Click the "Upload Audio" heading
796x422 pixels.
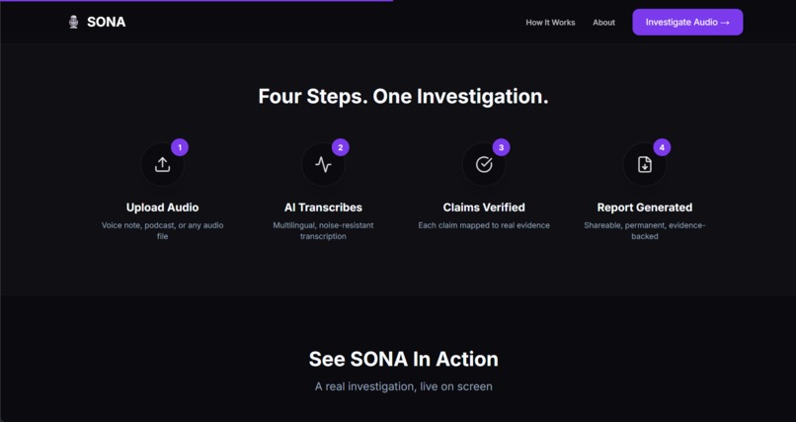pyautogui.click(x=162, y=208)
